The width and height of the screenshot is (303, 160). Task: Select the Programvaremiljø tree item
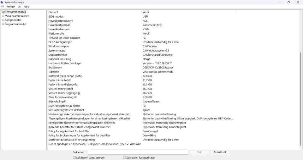coord(15,24)
